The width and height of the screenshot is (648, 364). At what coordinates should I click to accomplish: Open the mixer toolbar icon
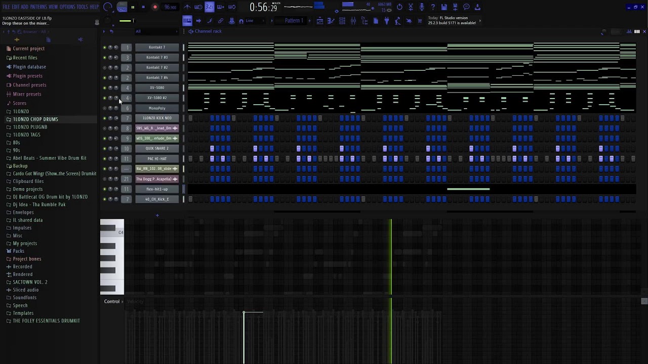point(353,21)
